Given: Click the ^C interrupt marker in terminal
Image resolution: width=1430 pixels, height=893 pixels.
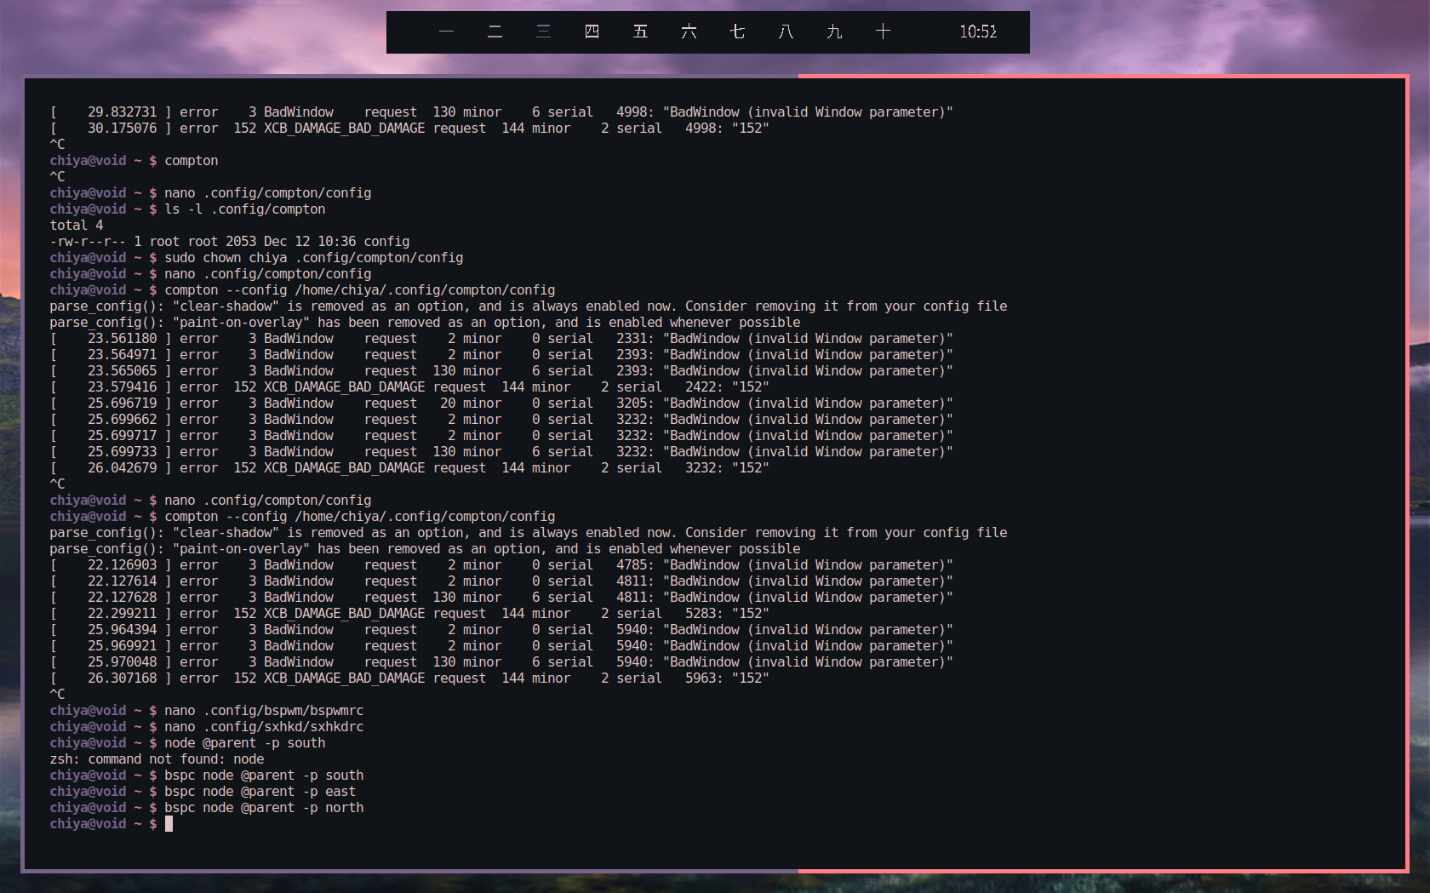Looking at the screenshot, I should [56, 694].
